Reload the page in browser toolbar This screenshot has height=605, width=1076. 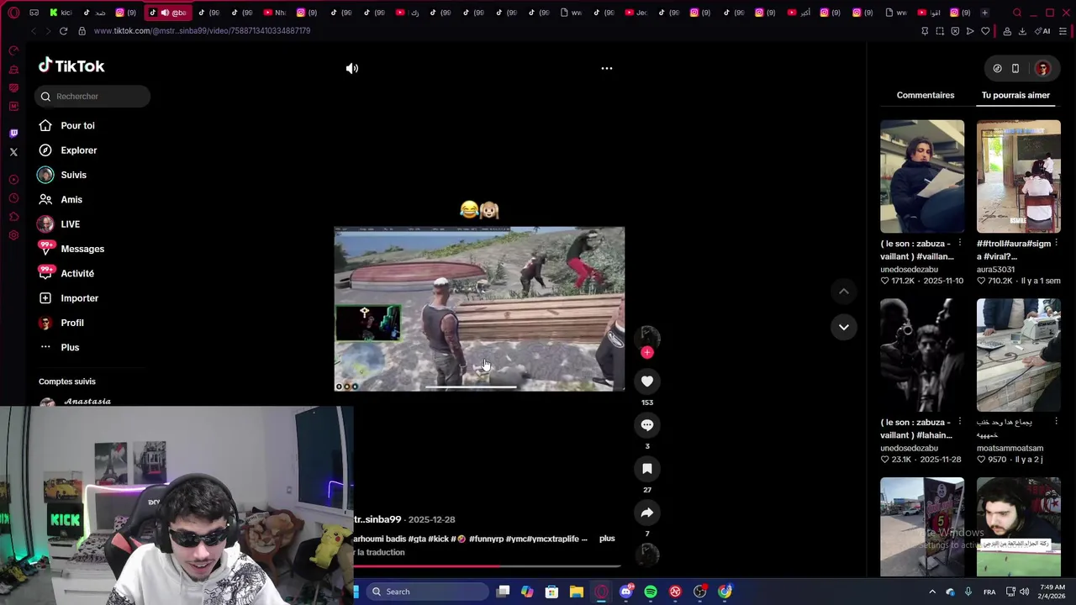(63, 31)
